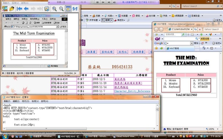Skip to next track in music bar
The image size is (223, 139).
click(x=109, y=2)
